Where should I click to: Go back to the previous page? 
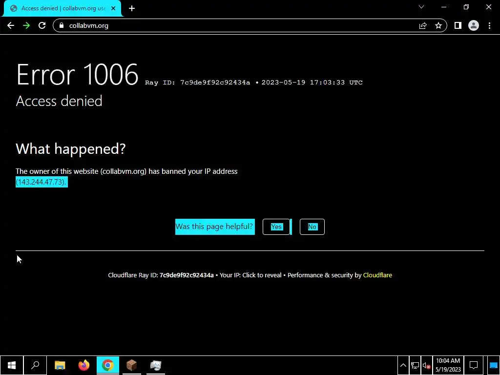[11, 25]
